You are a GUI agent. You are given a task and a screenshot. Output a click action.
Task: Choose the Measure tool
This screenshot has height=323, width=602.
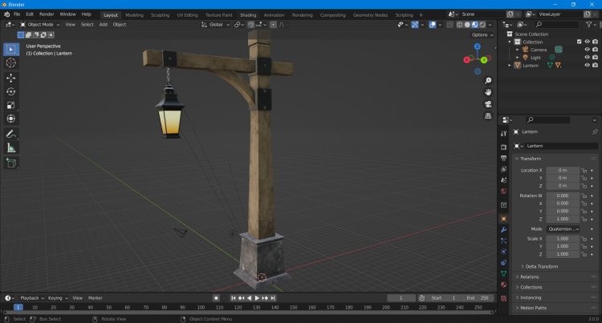point(11,147)
